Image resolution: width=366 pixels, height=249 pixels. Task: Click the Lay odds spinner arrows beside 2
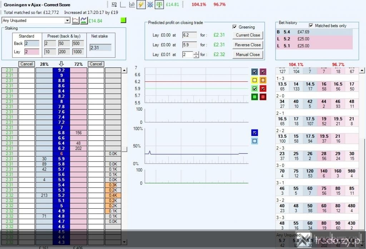click(196, 55)
